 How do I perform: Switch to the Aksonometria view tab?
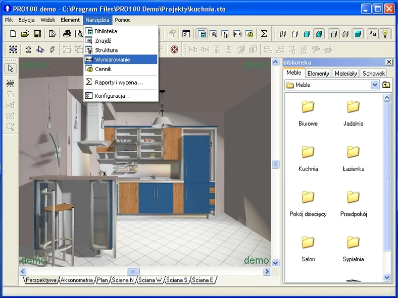pos(77,280)
